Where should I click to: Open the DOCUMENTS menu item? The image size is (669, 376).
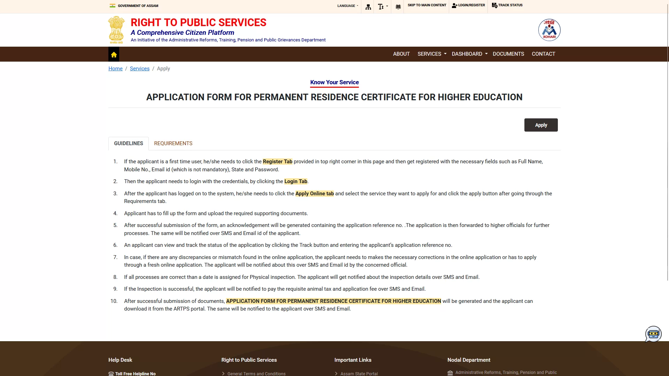click(508, 54)
